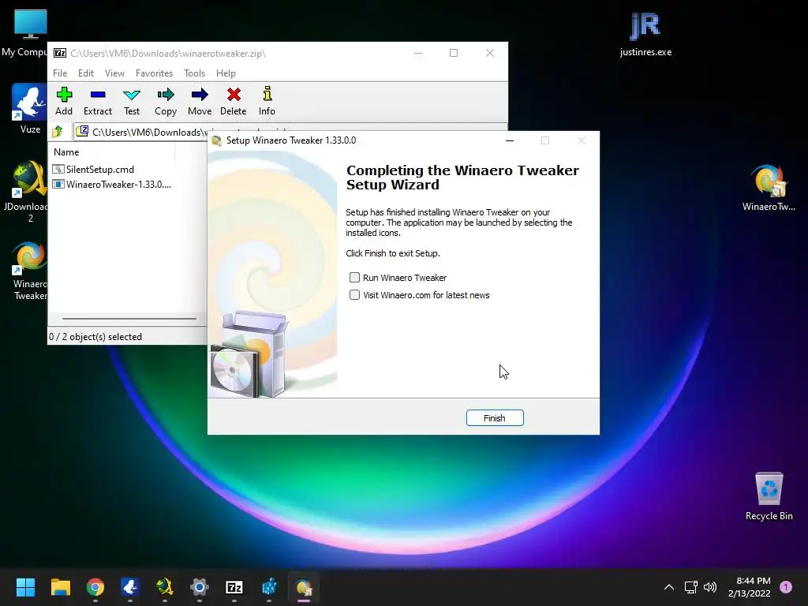Viewport: 808px width, 606px height.
Task: Open the View menu in 7-Zip
Action: pyautogui.click(x=114, y=73)
